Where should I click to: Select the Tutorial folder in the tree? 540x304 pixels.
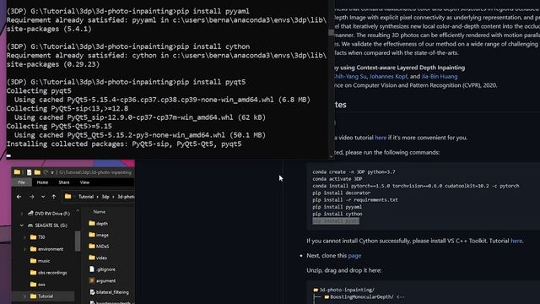point(46,296)
